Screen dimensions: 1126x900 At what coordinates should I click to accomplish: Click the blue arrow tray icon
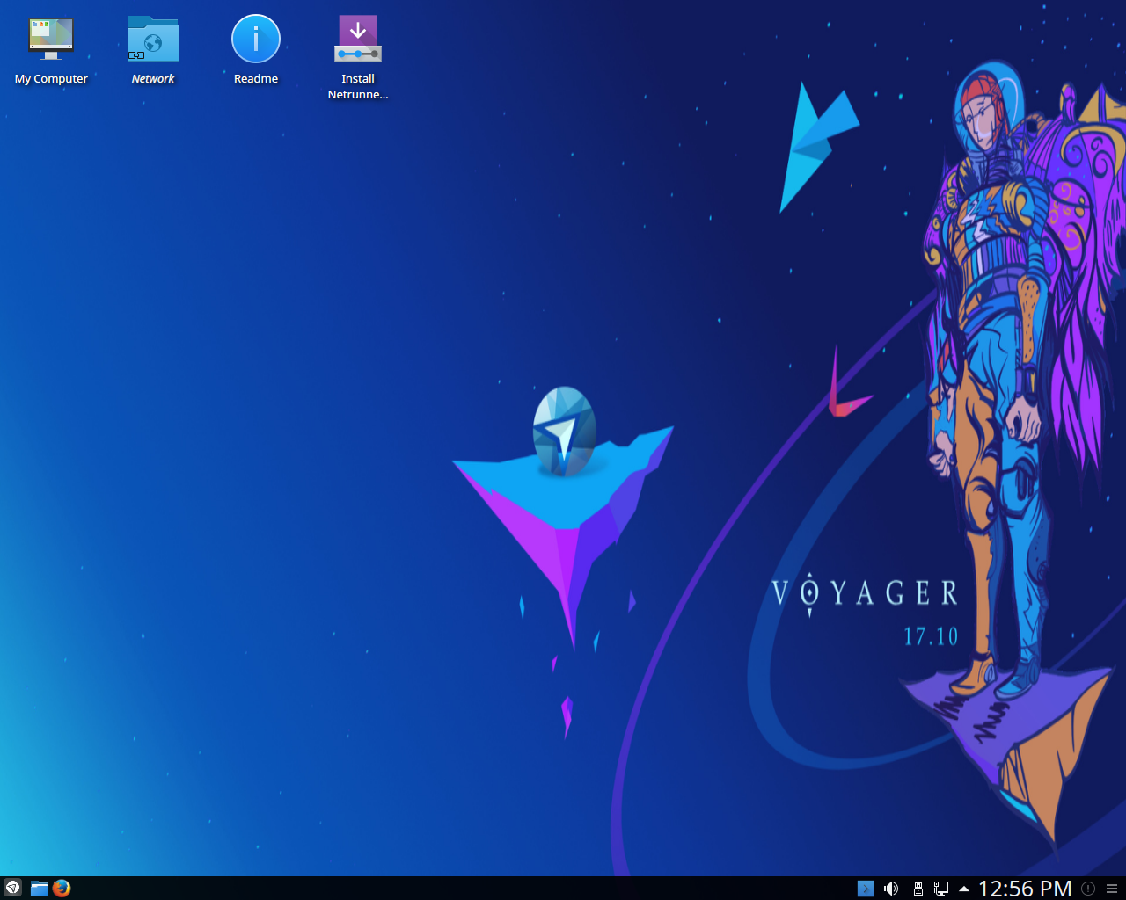866,889
